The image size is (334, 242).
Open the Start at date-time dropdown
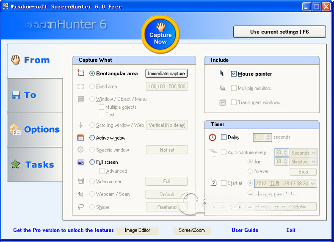313,183
